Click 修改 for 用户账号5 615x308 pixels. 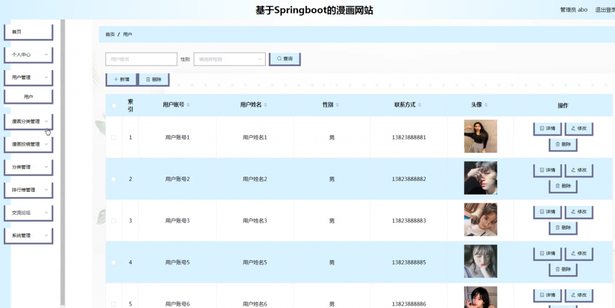pyautogui.click(x=578, y=254)
